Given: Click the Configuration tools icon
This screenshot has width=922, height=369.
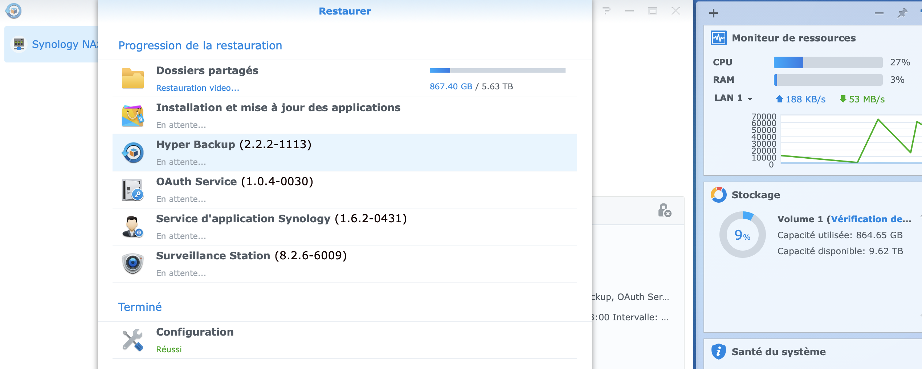Looking at the screenshot, I should coord(133,340).
